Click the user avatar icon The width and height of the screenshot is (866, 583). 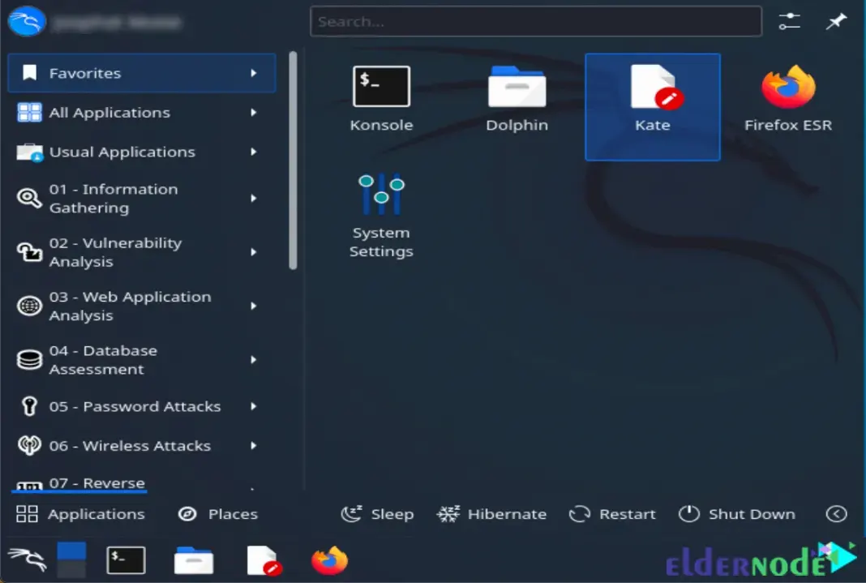[x=26, y=22]
